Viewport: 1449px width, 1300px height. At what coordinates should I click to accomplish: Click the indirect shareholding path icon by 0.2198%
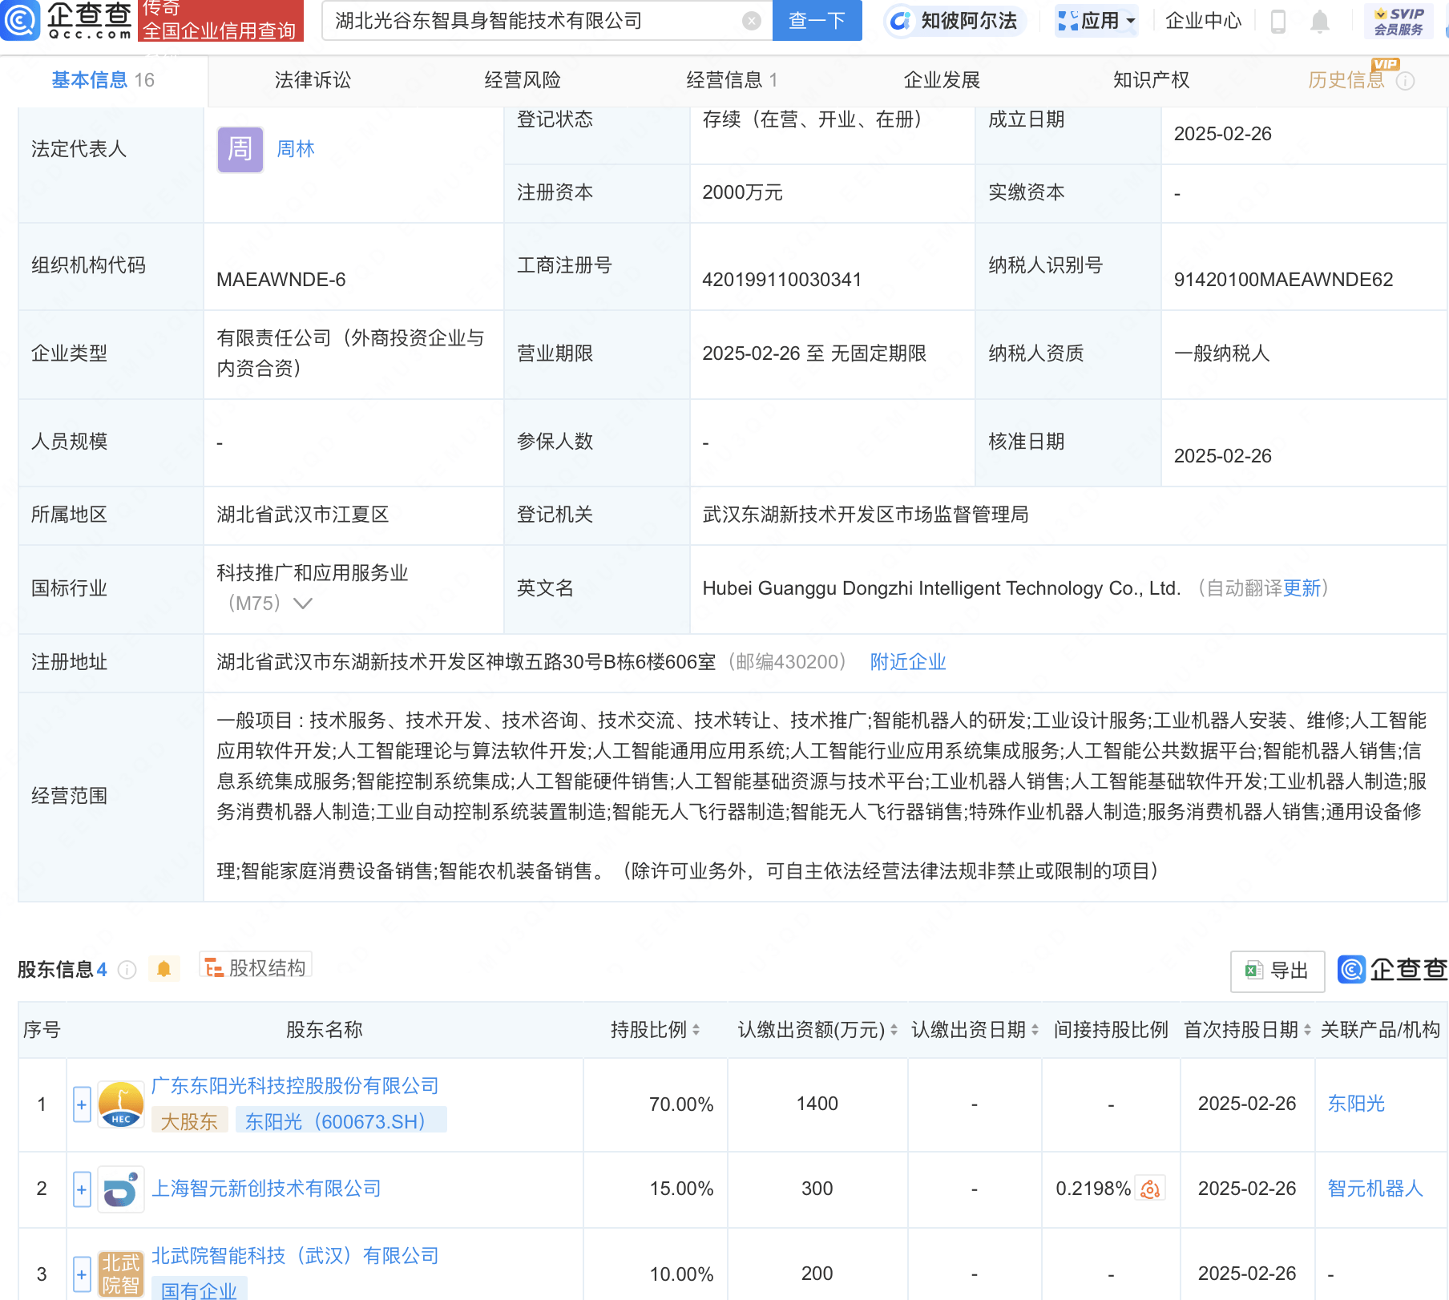(x=1151, y=1189)
